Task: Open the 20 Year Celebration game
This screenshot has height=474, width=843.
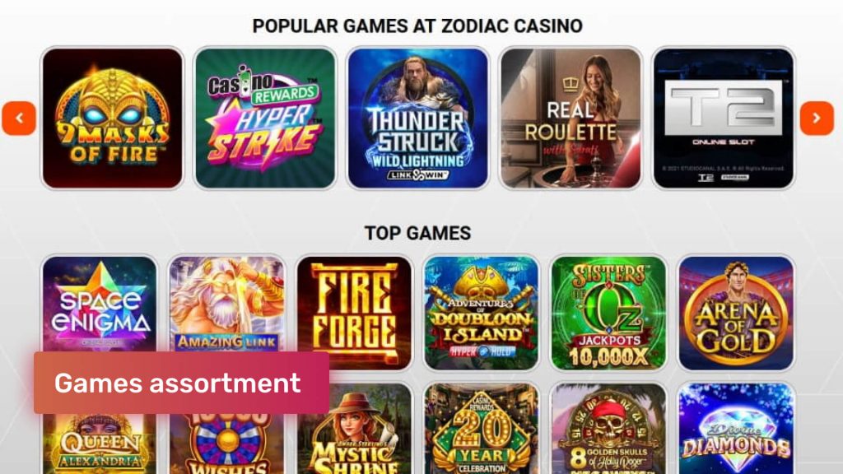Action: click(481, 428)
